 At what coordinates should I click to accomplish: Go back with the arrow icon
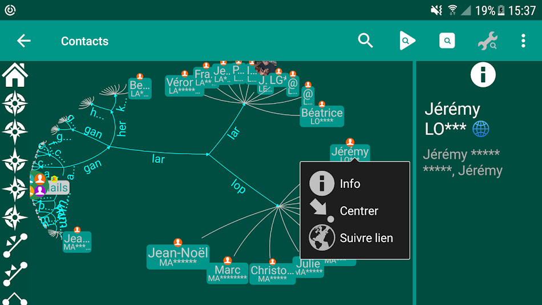click(24, 41)
